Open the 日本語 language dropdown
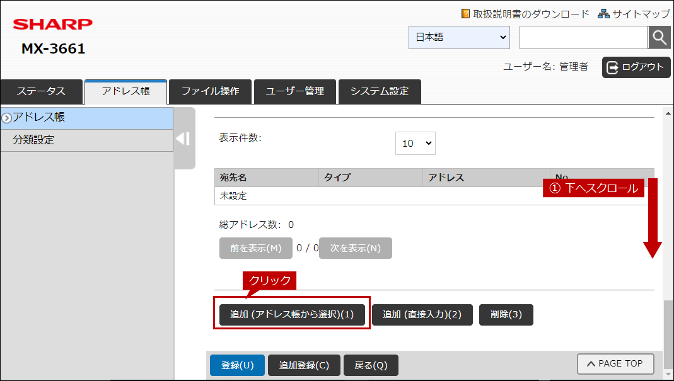Screen dimensions: 674x381 tap(459, 37)
